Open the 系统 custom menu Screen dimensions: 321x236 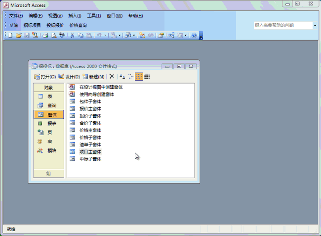point(14,25)
